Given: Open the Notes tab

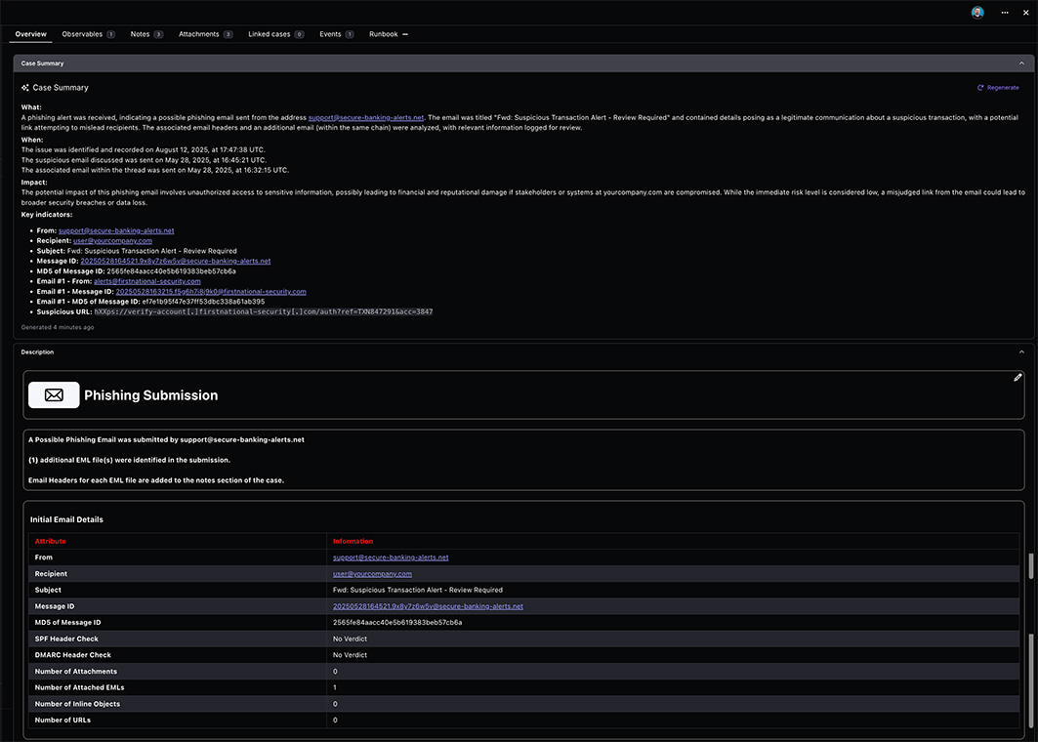Looking at the screenshot, I should [x=145, y=34].
